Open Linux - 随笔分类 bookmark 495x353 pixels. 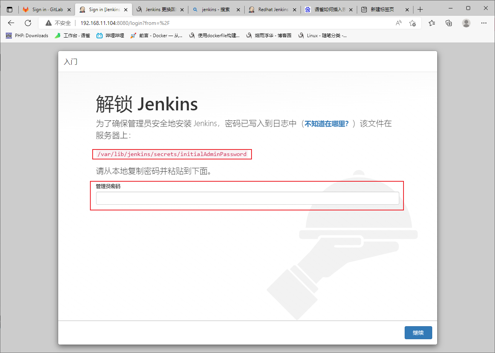[x=322, y=36]
